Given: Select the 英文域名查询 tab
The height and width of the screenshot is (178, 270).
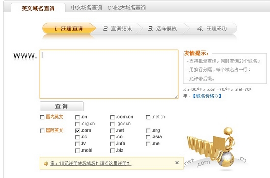Looking at the screenshot, I should [x=38, y=8].
